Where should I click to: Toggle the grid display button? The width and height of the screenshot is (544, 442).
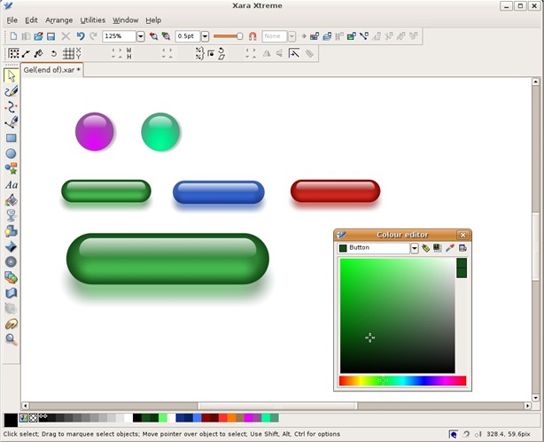68,53
